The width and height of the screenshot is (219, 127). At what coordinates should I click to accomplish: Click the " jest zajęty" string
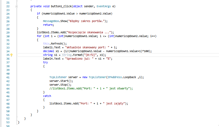(x=114, y=104)
